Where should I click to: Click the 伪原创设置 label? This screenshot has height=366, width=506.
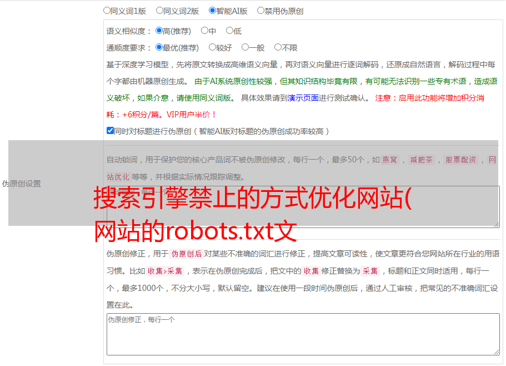(x=21, y=184)
